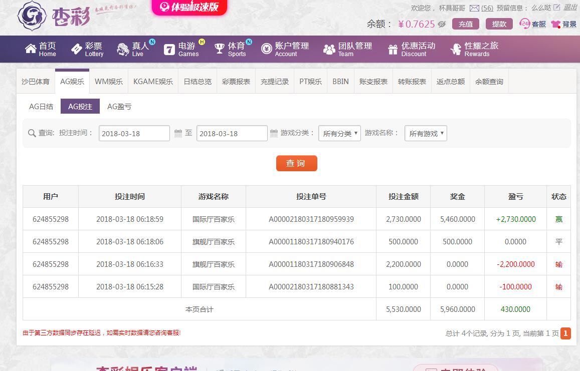Go to Home via house icon

click(31, 49)
